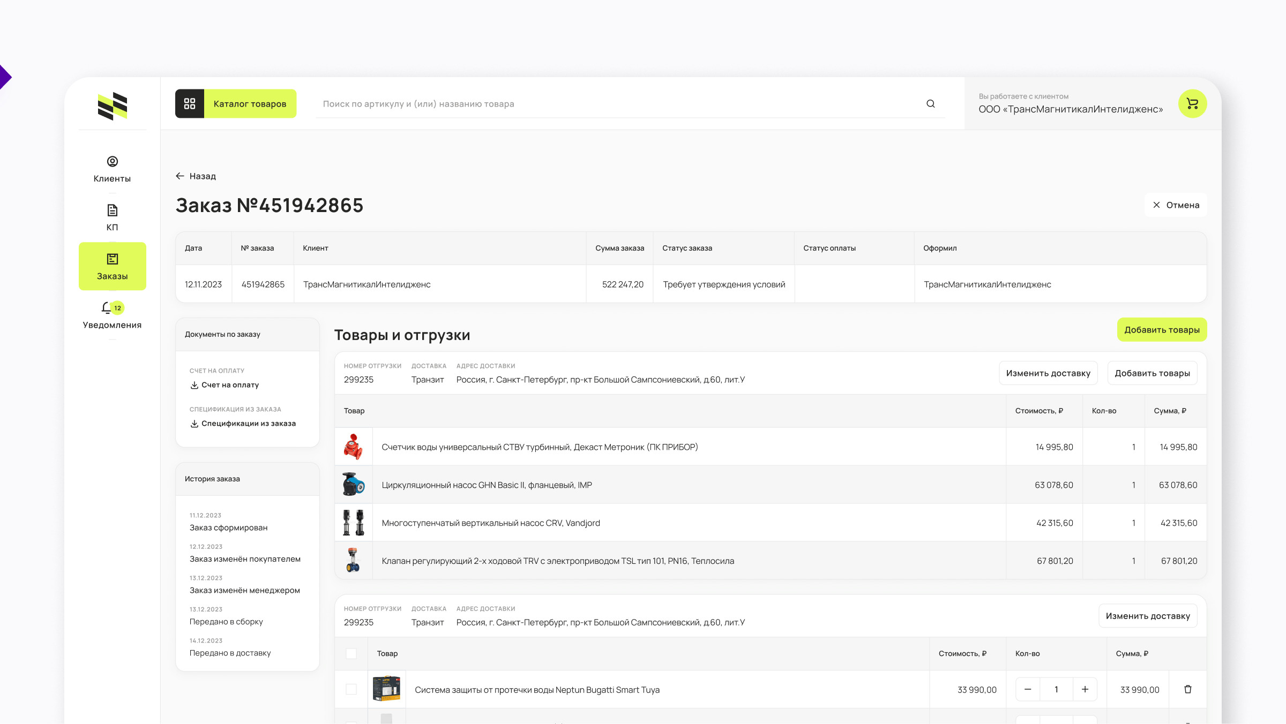Switch to the Заказы sidebar tab

click(x=112, y=266)
